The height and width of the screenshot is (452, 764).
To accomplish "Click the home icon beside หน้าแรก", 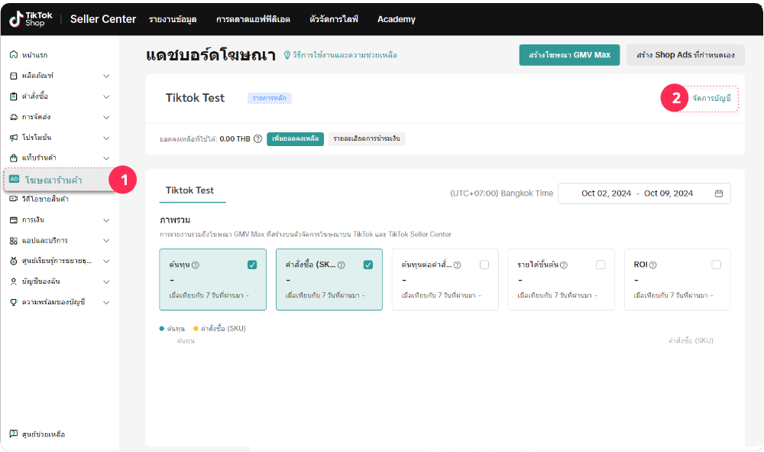I will tap(14, 55).
